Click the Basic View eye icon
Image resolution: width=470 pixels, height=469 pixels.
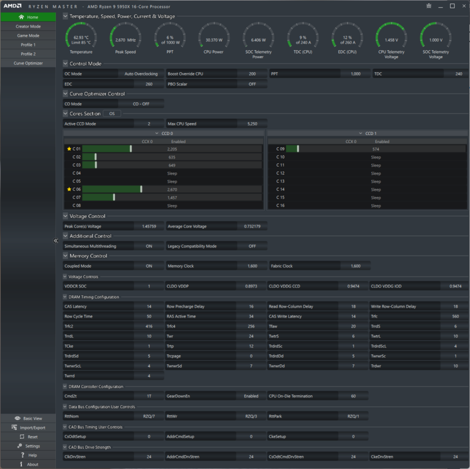17,418
